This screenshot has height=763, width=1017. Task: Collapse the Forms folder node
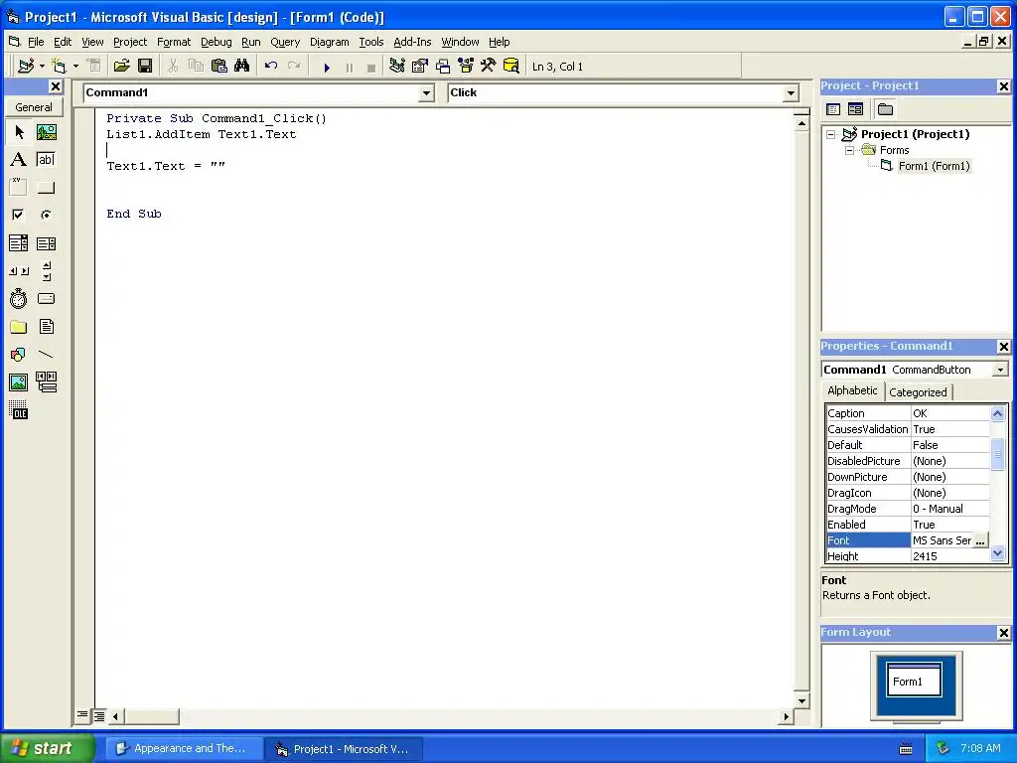point(849,150)
